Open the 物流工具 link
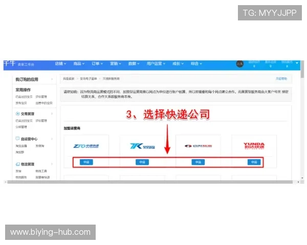The width and height of the screenshot is (307, 245). 41,171
